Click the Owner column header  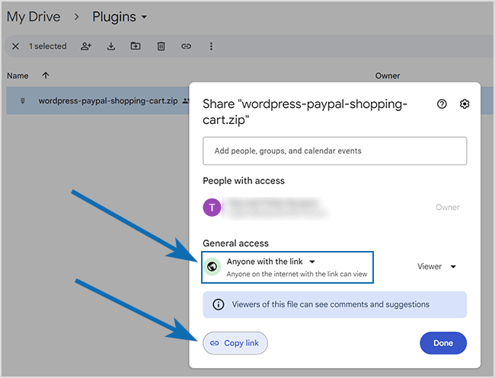tap(388, 75)
